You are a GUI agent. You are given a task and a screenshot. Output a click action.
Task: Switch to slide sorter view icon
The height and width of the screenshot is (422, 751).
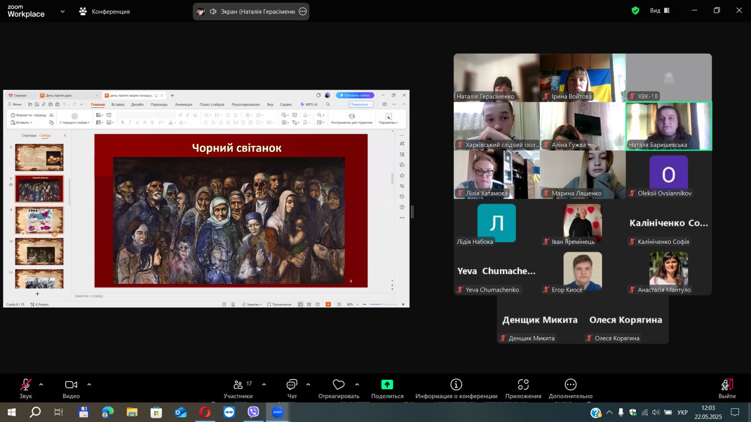309,304
